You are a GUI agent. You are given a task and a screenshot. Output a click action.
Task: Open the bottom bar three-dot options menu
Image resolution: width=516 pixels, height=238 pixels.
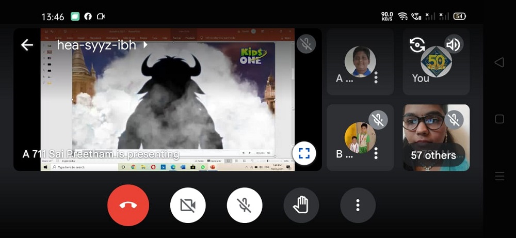coord(358,205)
